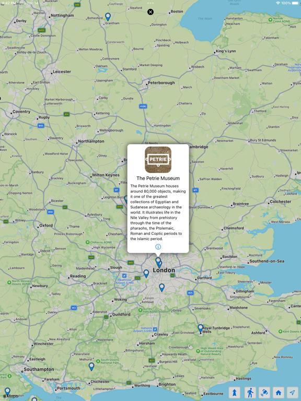Tap the 'Colchester' city label
Screen dimensions: 301x401
coord(281,202)
